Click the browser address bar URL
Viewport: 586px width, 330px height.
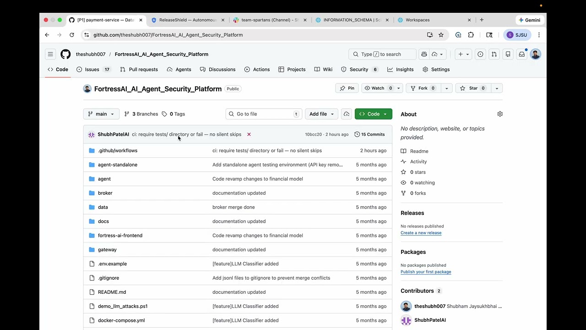168,35
